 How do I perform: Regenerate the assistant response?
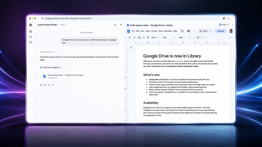(52, 85)
